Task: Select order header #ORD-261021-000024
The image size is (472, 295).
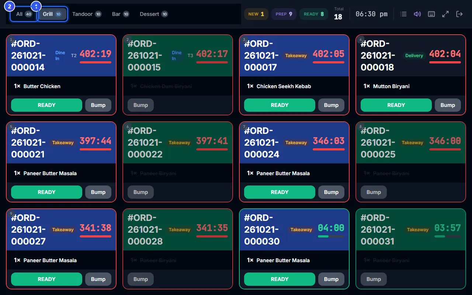Action: click(x=262, y=142)
